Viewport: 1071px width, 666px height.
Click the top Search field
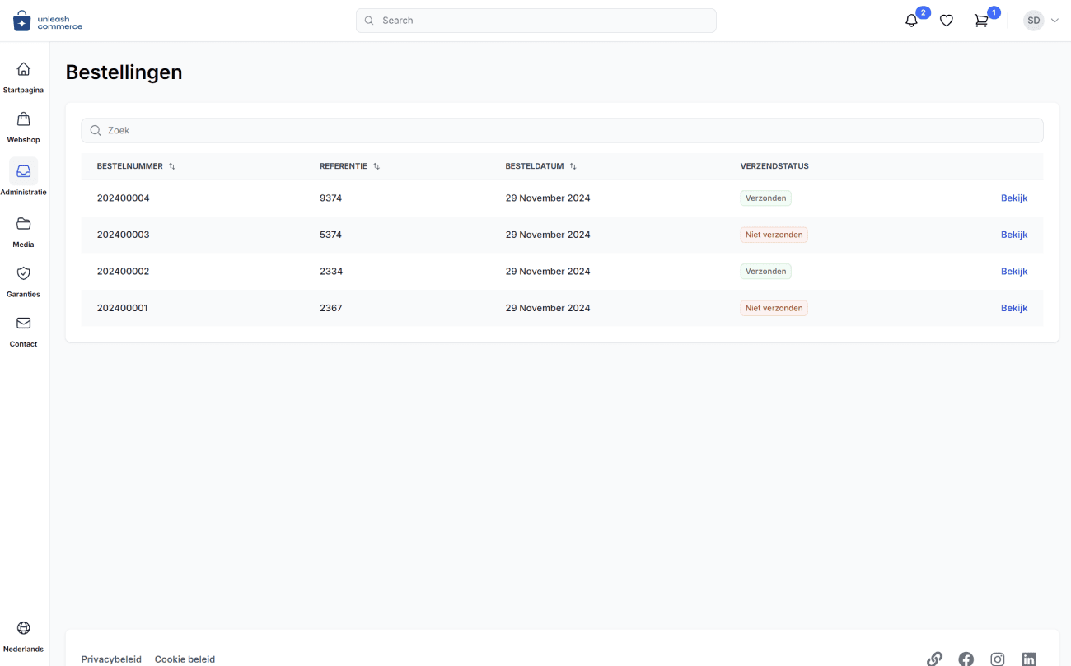point(535,21)
